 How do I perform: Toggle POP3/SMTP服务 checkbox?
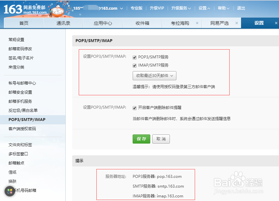pos(135,57)
